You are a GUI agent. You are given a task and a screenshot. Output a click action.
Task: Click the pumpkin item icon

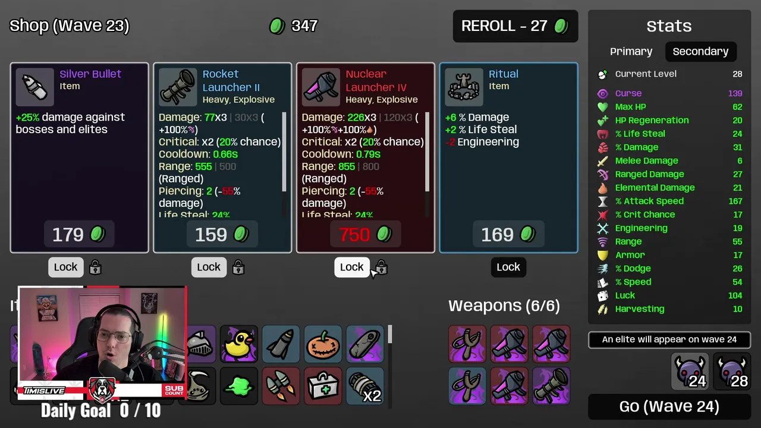323,344
